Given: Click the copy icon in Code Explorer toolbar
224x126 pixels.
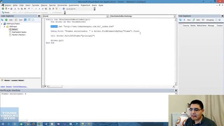Looking at the screenshot, I should tap(33, 20).
